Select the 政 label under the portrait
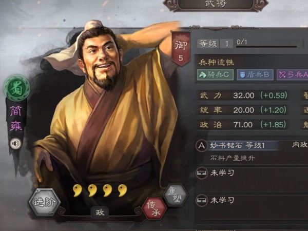308x231 pixels. pyautogui.click(x=100, y=212)
